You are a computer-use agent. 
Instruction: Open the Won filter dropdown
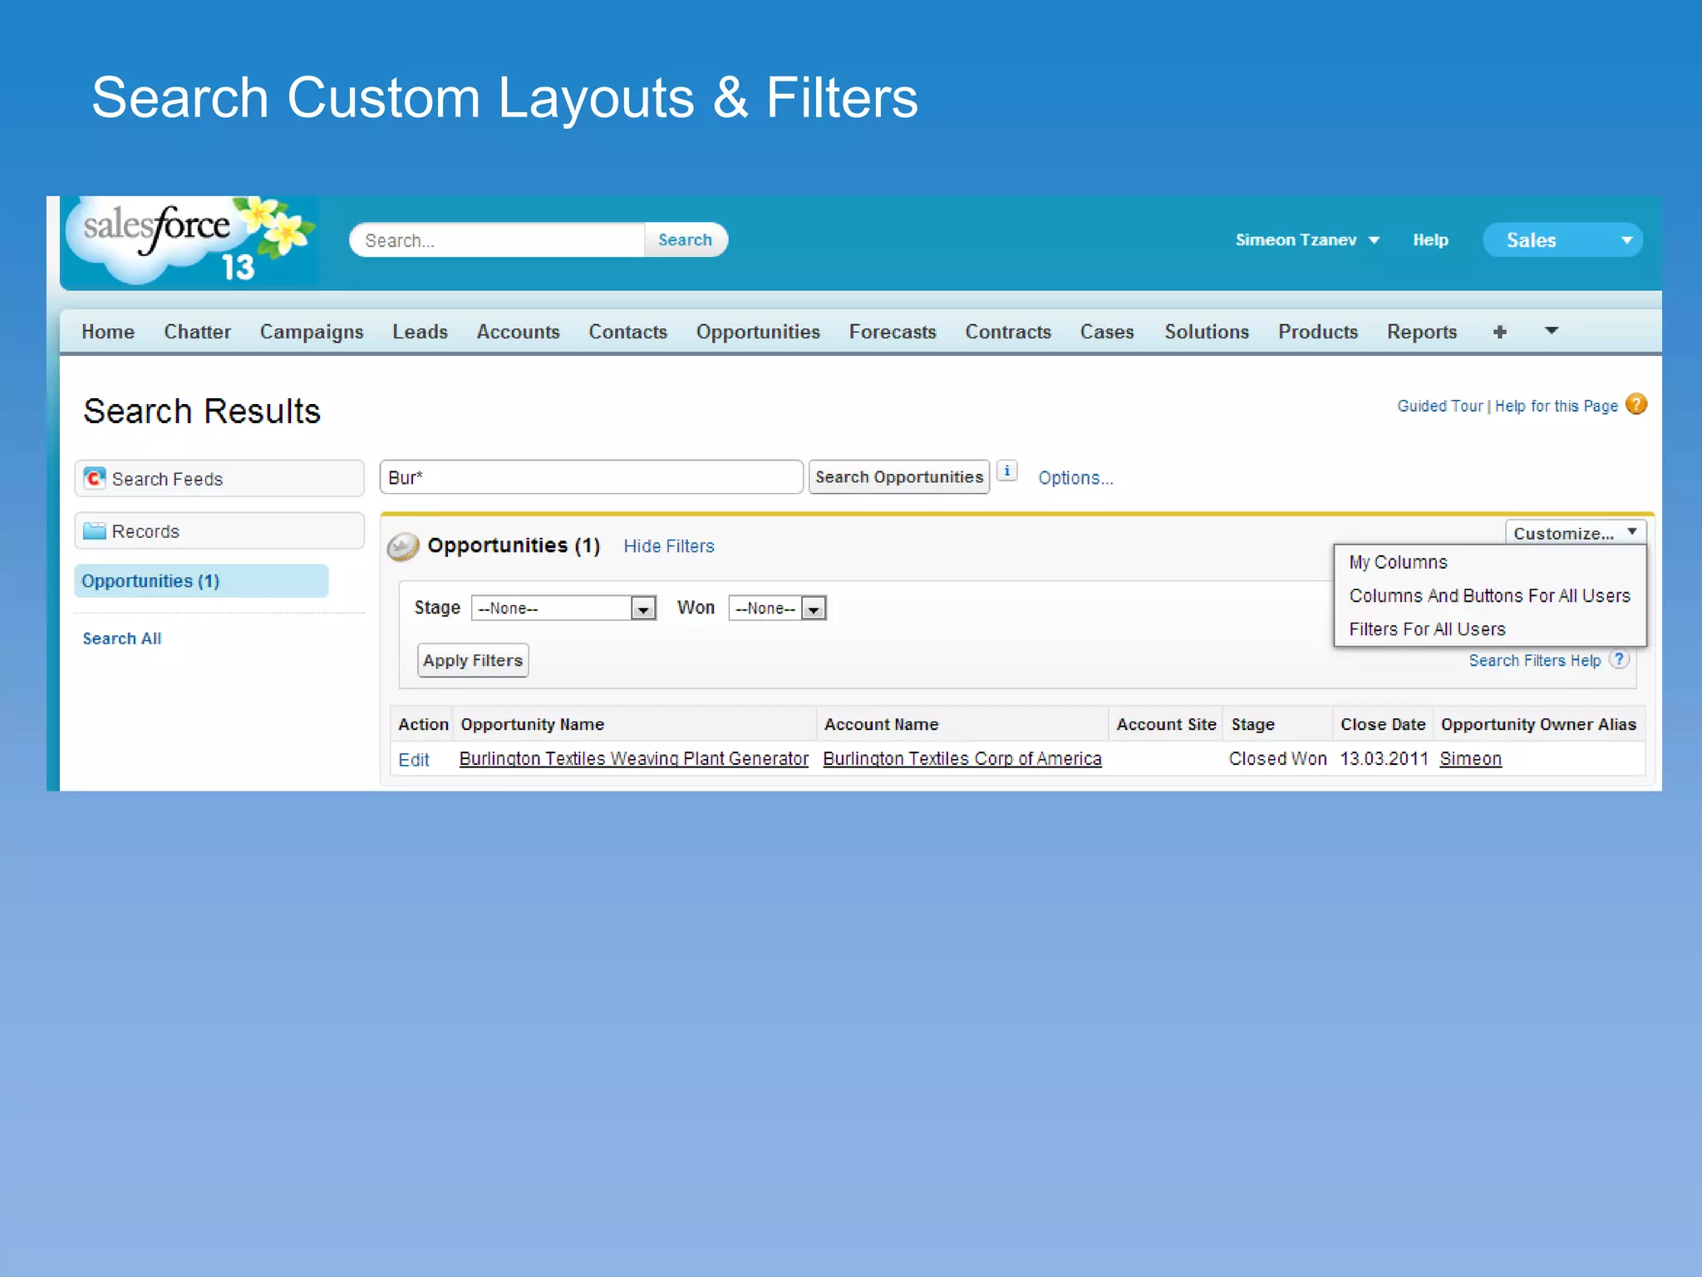(x=777, y=608)
